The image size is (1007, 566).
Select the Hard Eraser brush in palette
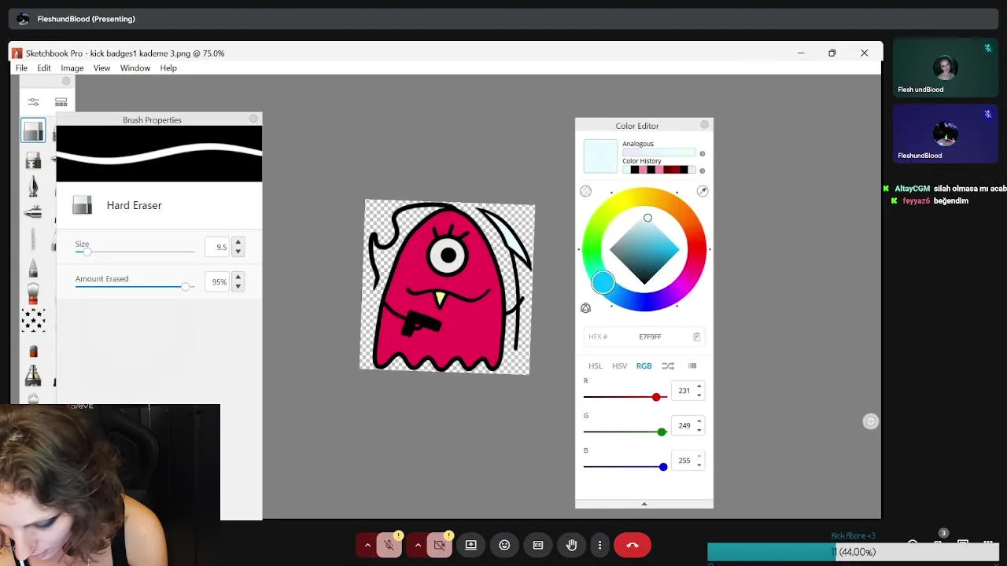pos(33,130)
